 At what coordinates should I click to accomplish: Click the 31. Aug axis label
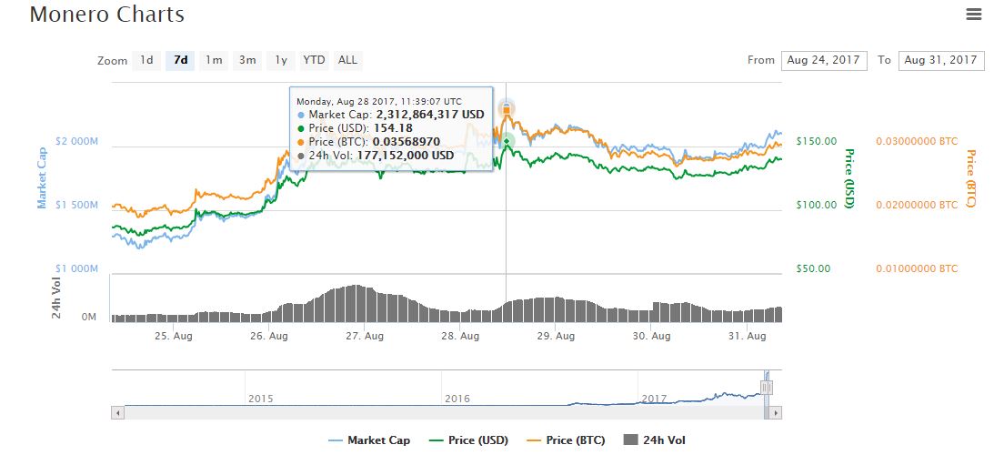[x=748, y=336]
